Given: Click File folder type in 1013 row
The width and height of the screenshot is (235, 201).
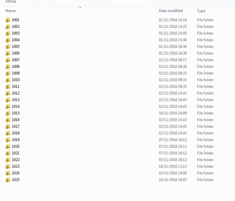Looking at the screenshot, I should [205, 100].
